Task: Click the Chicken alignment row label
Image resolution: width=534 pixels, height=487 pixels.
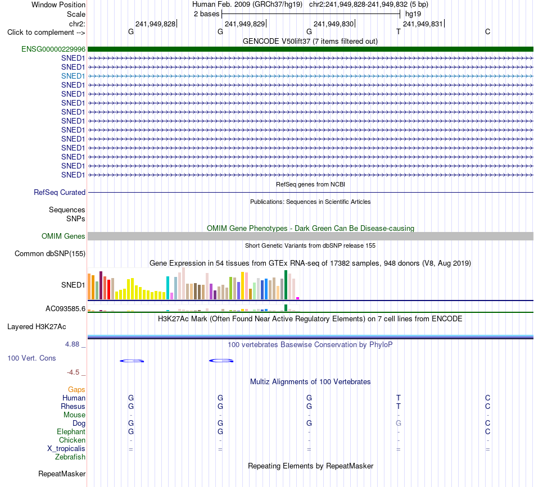Action: pyautogui.click(x=72, y=440)
